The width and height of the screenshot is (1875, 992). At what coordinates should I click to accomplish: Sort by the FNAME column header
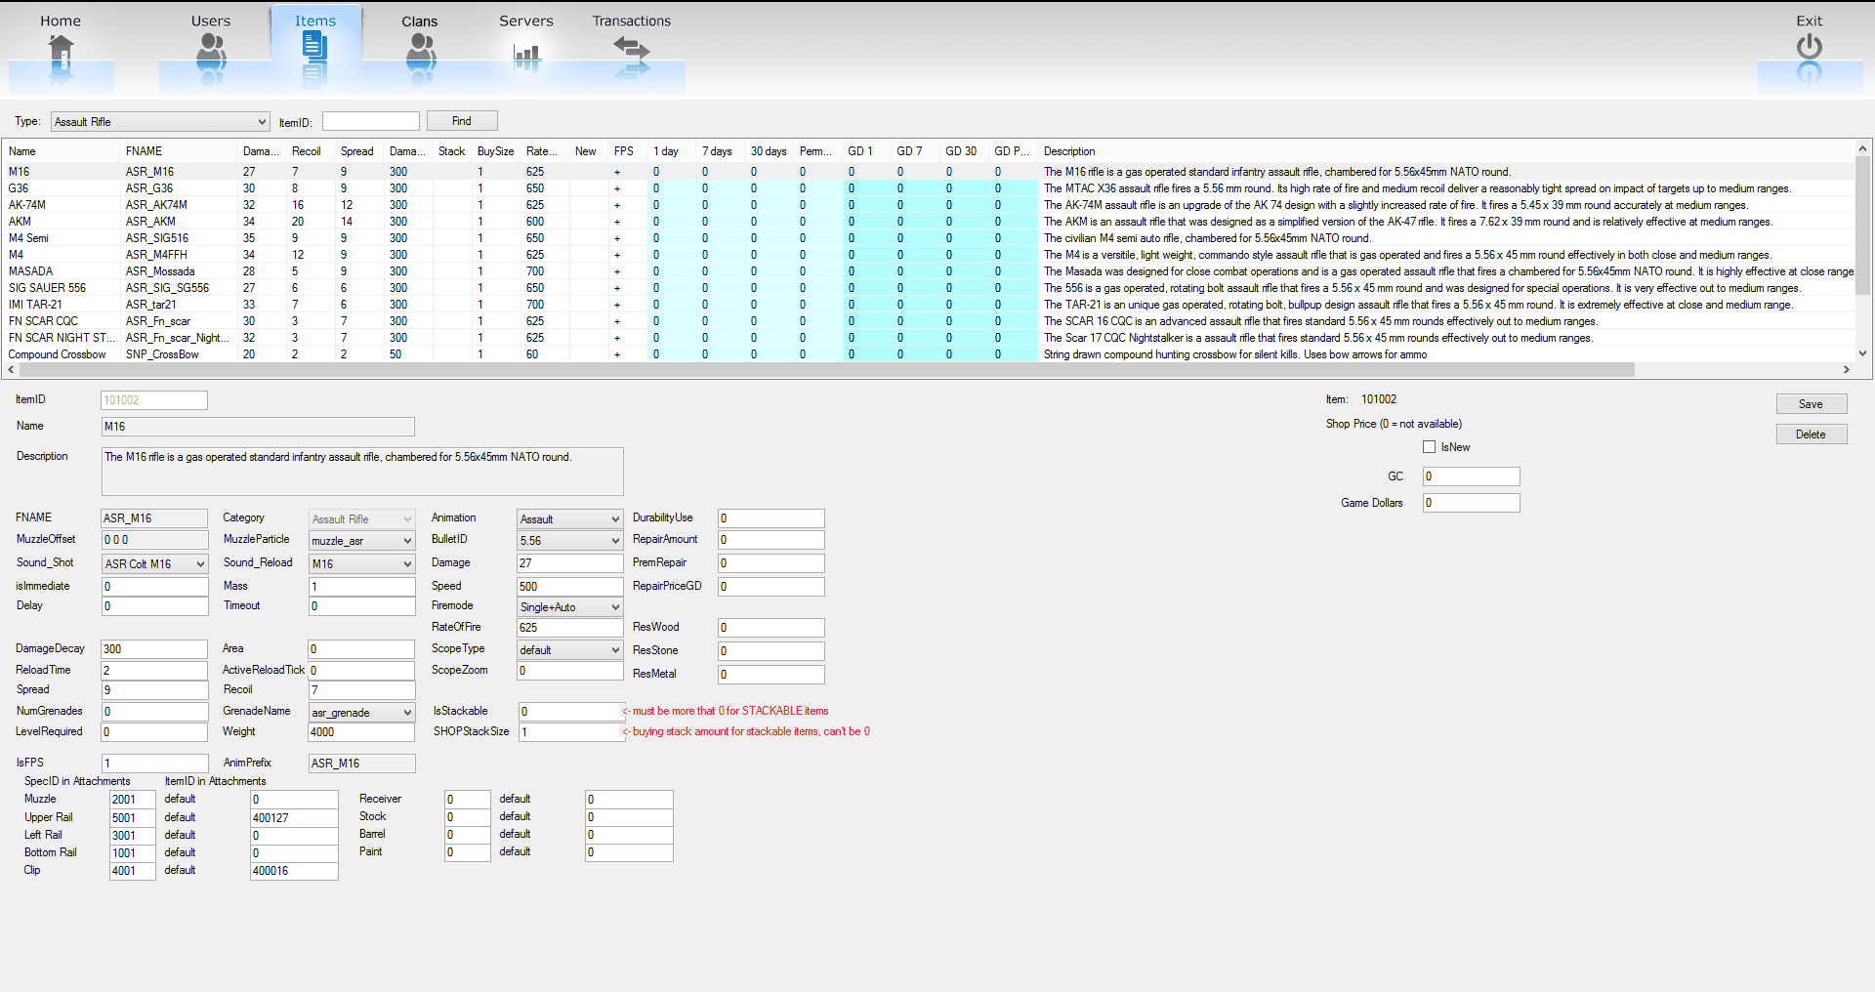click(x=180, y=151)
